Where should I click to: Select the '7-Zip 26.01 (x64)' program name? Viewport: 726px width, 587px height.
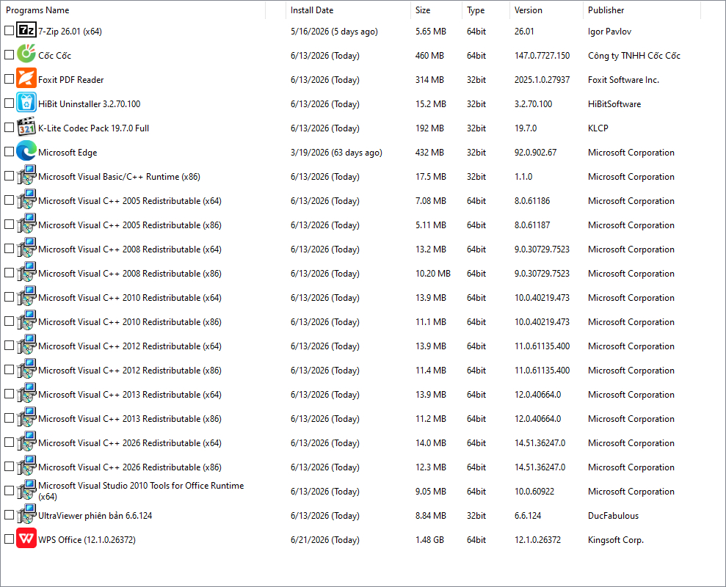coord(70,32)
